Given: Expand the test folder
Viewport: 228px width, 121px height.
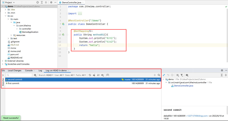Looking at the screenshot, I should point(8,38).
